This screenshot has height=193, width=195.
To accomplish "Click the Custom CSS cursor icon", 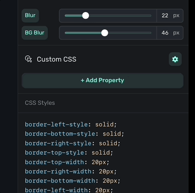I will [28, 59].
